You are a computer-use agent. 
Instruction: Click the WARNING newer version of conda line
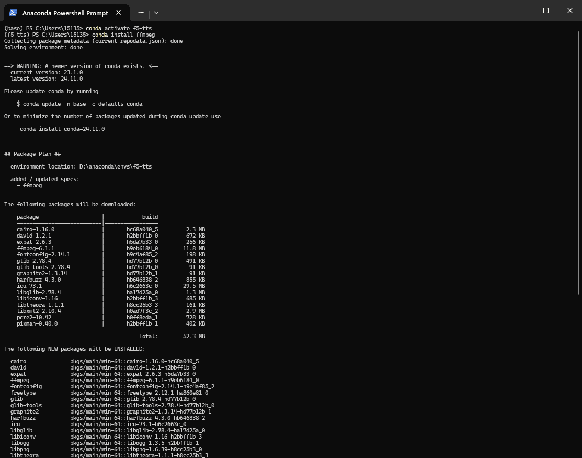point(81,66)
